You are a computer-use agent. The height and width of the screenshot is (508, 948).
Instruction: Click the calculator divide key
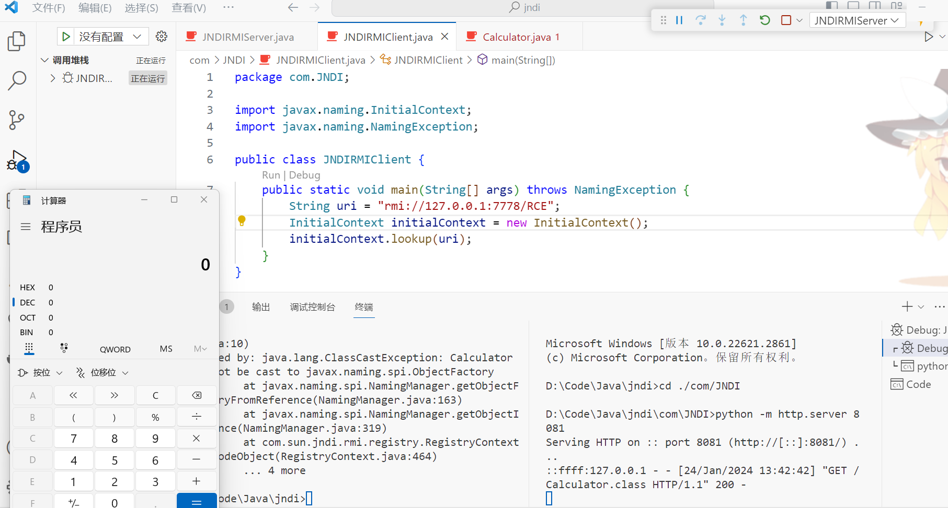pyautogui.click(x=197, y=417)
